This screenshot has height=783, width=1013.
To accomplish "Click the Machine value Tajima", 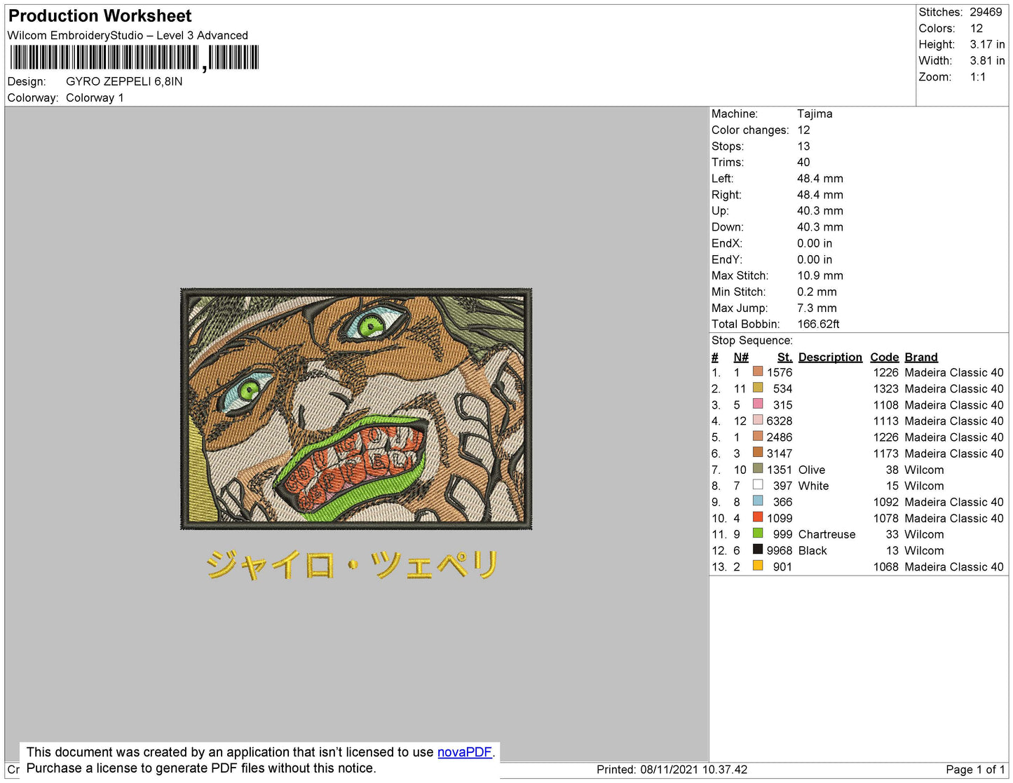I will click(x=815, y=114).
